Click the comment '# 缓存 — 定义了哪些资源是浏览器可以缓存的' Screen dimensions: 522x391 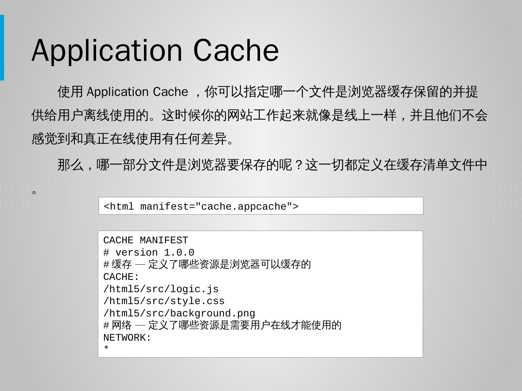click(207, 265)
